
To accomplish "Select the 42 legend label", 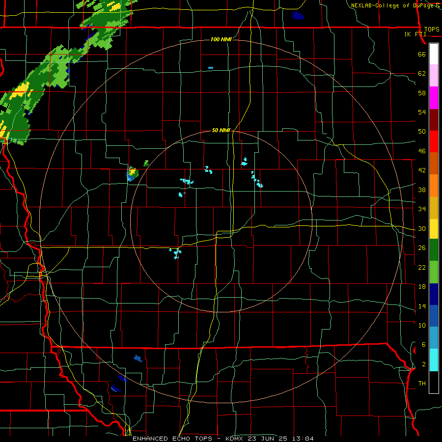I will [x=422, y=170].
